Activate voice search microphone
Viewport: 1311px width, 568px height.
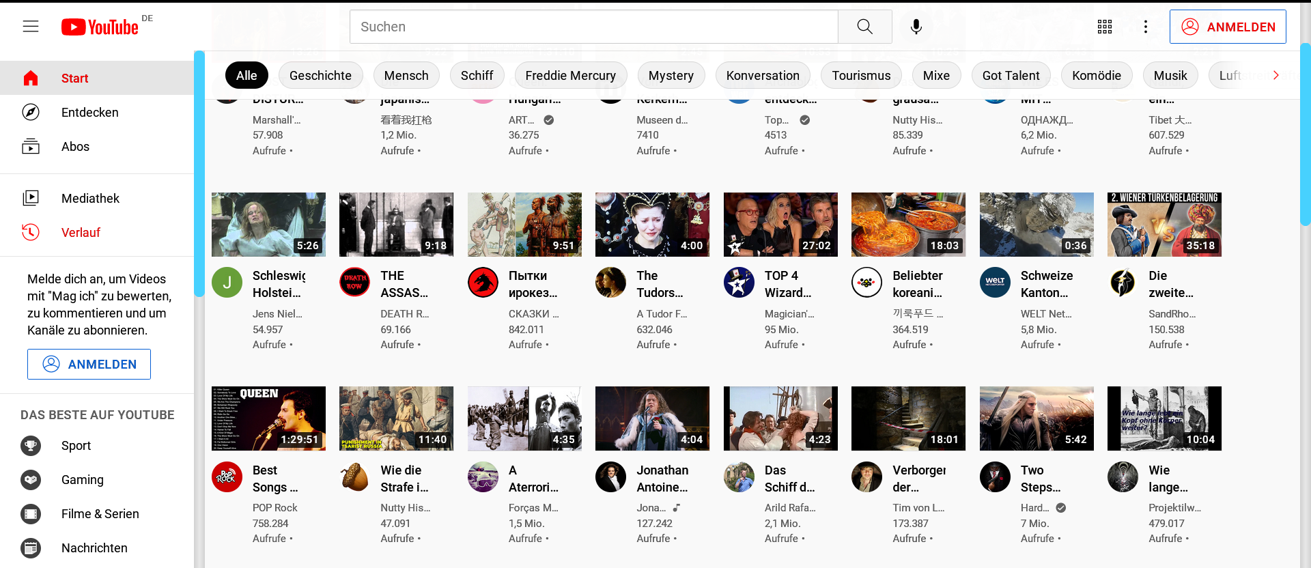(916, 27)
